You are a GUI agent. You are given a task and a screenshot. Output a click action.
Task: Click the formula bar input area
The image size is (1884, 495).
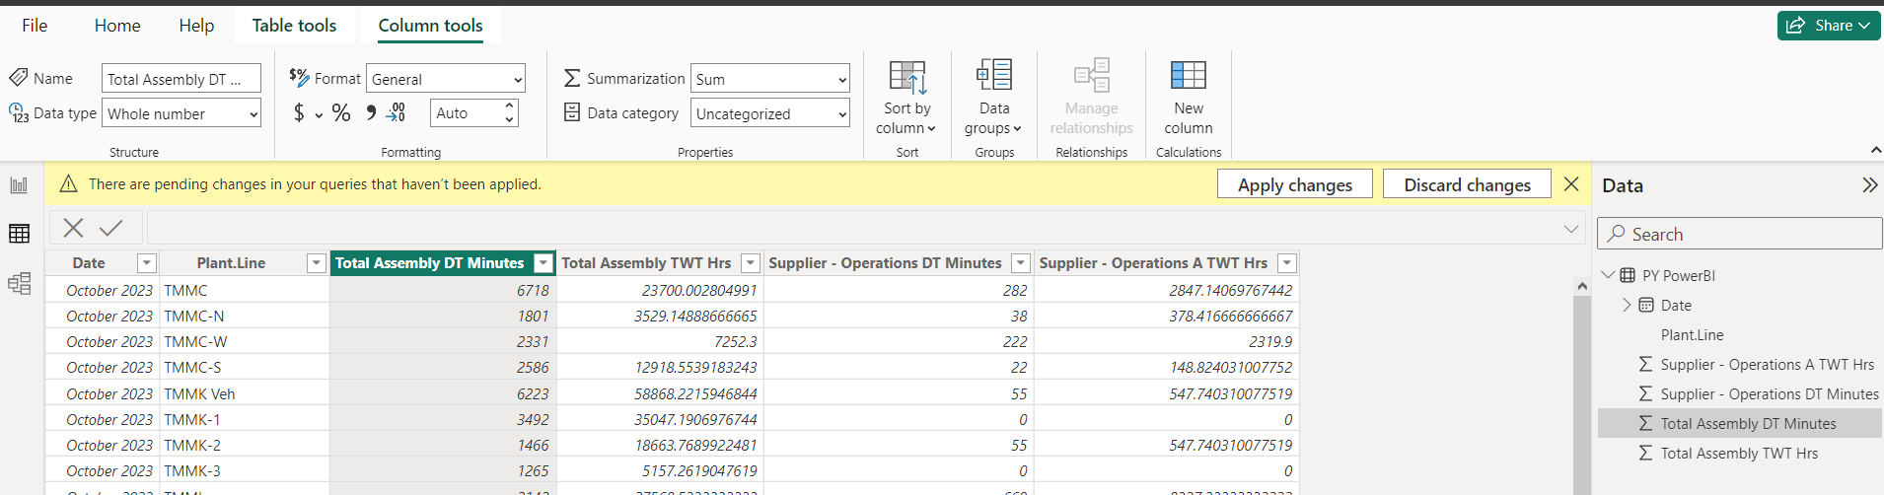point(853,228)
